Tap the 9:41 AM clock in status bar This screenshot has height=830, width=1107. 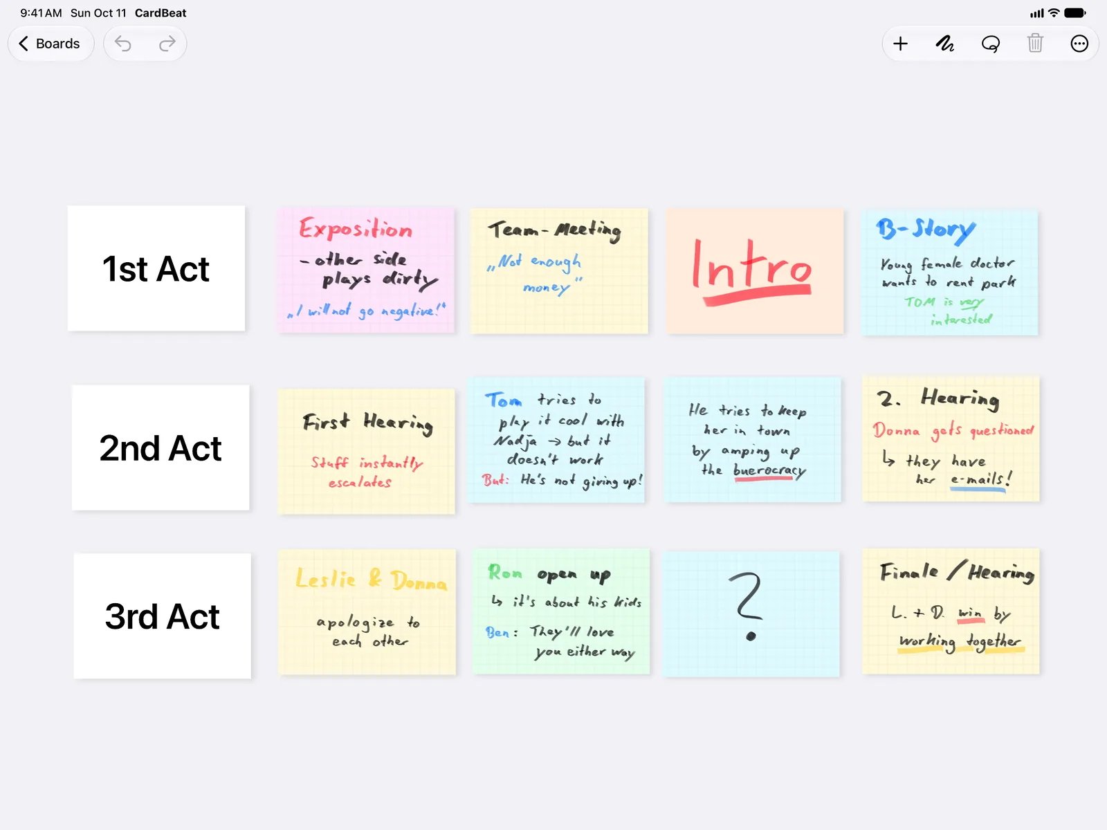(41, 13)
